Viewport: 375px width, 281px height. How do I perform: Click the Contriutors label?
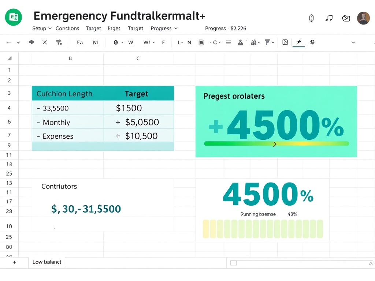point(59,186)
